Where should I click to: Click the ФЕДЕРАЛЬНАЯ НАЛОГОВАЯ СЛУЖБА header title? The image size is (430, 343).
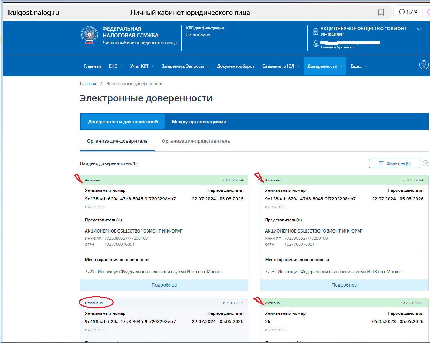[130, 32]
